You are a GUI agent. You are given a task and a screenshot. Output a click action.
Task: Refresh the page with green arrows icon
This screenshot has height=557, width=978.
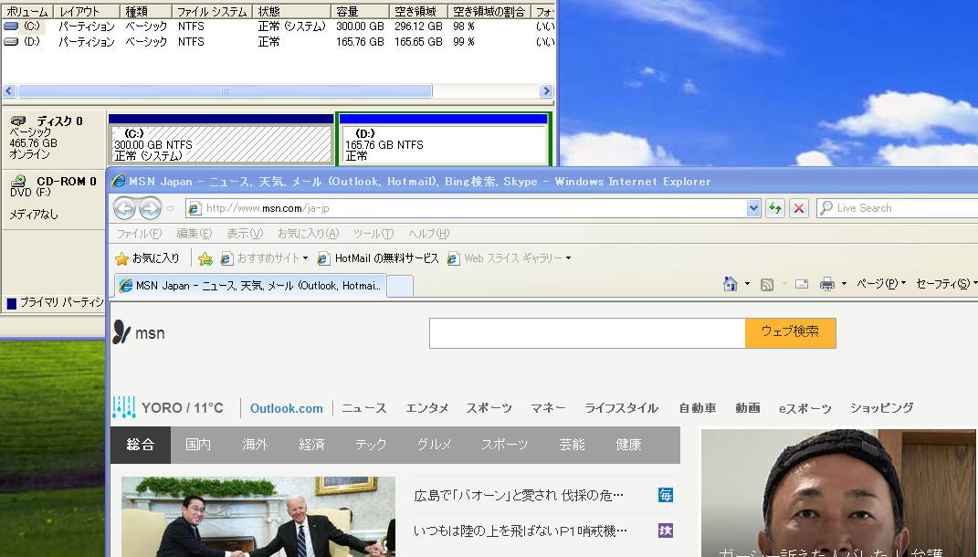coord(775,208)
